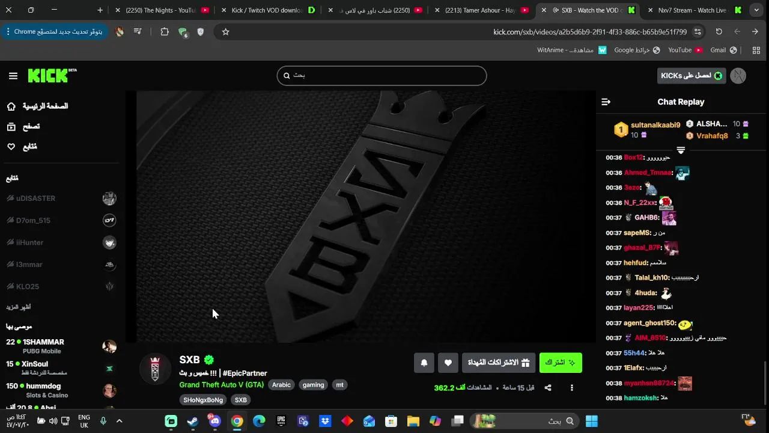769x433 pixels.
Task: Click the SXB channel name
Action: (189, 360)
